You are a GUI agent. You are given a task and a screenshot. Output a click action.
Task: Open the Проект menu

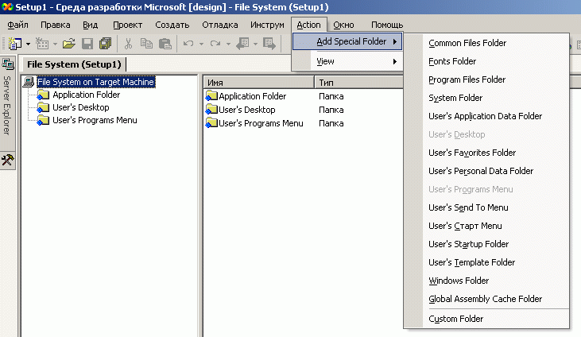coord(127,25)
